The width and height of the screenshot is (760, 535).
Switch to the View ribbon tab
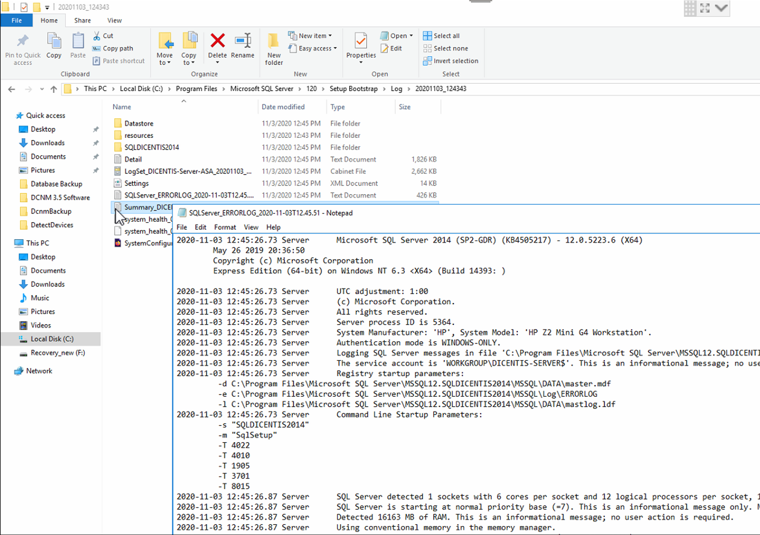[114, 20]
